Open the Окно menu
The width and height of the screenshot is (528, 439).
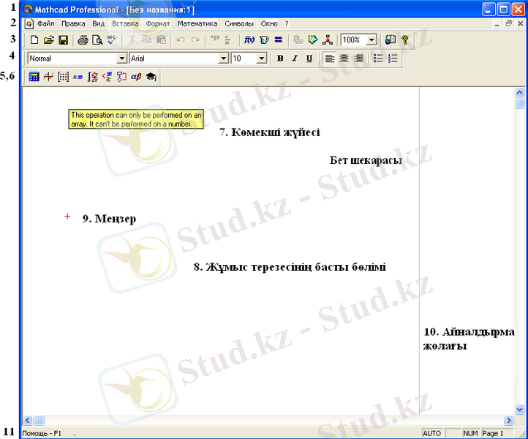[269, 23]
